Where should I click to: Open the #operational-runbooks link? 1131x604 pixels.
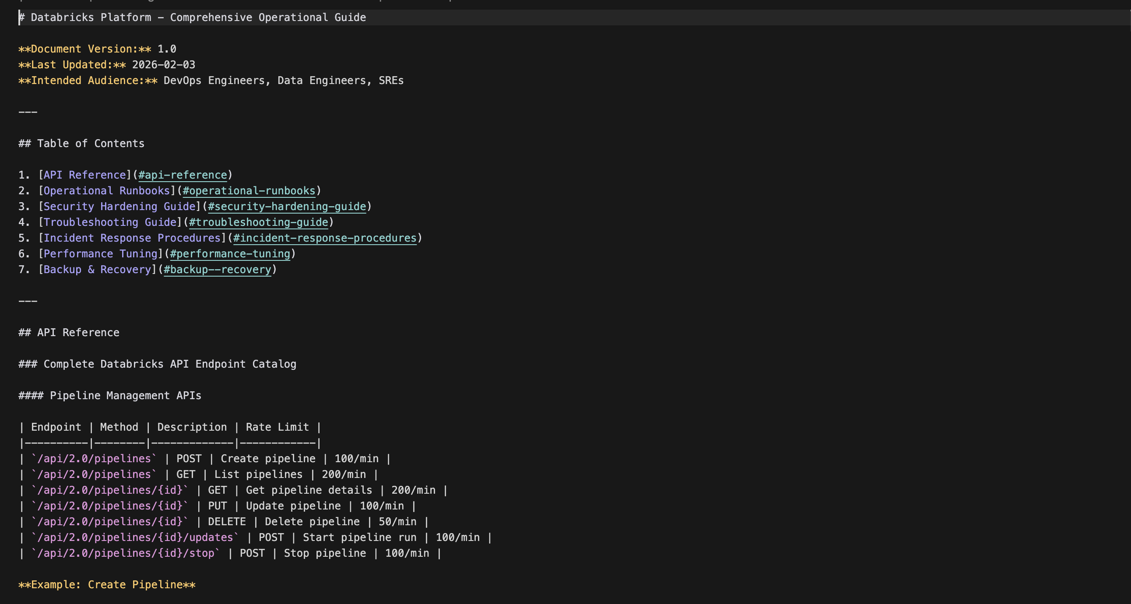249,191
